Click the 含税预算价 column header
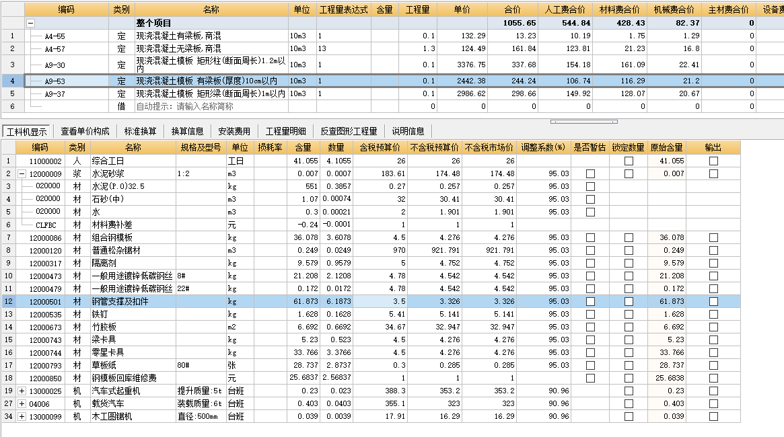This screenshot has height=437, width=784. pos(380,147)
